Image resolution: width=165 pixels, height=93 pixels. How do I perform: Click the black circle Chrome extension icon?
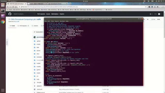tap(149, 7)
